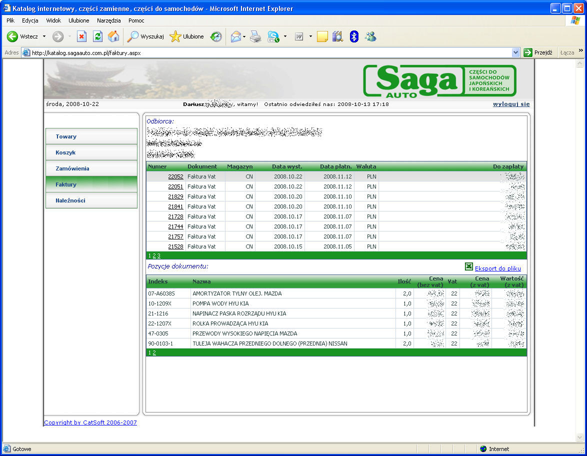Select the POMPA WODY HYU KIA row
The height and width of the screenshot is (456, 587).
[x=336, y=303]
